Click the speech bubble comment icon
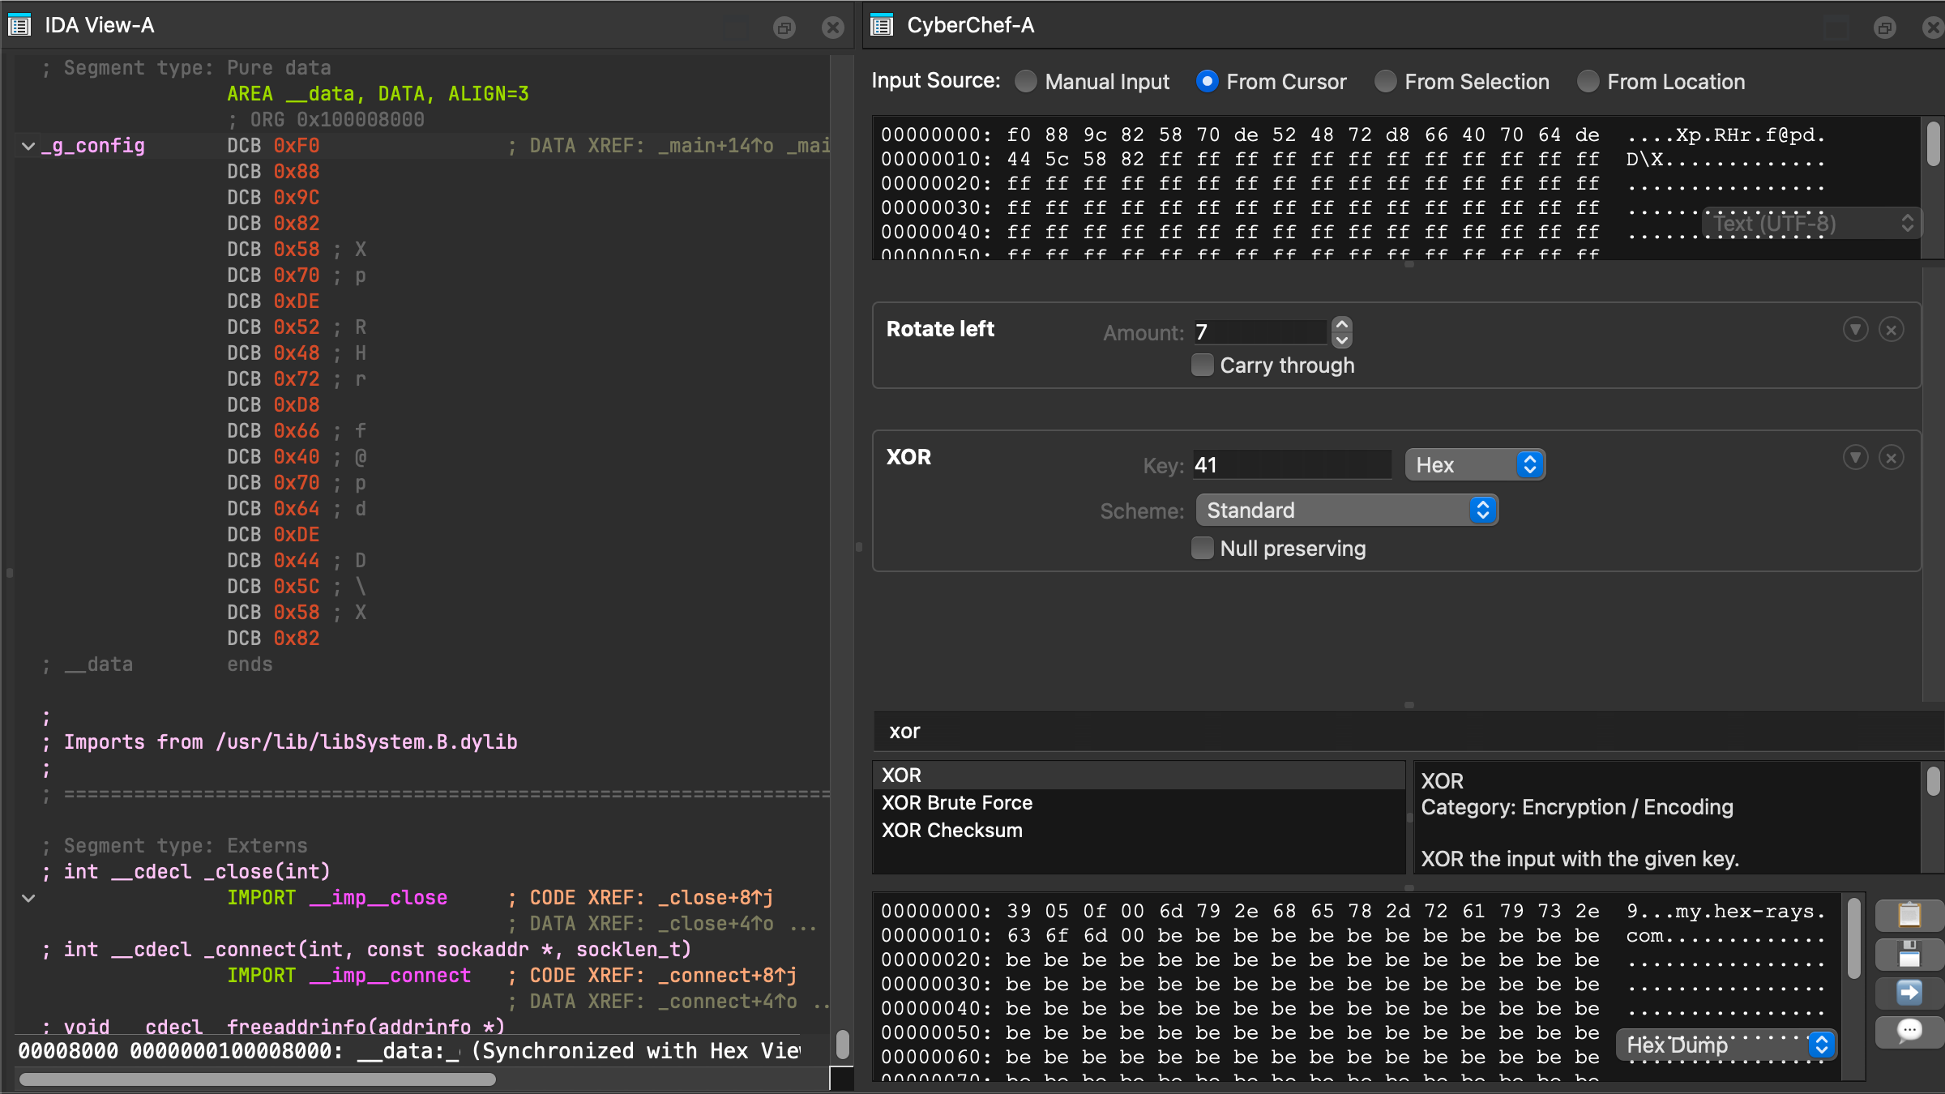Image resolution: width=1945 pixels, height=1094 pixels. click(x=1909, y=1031)
